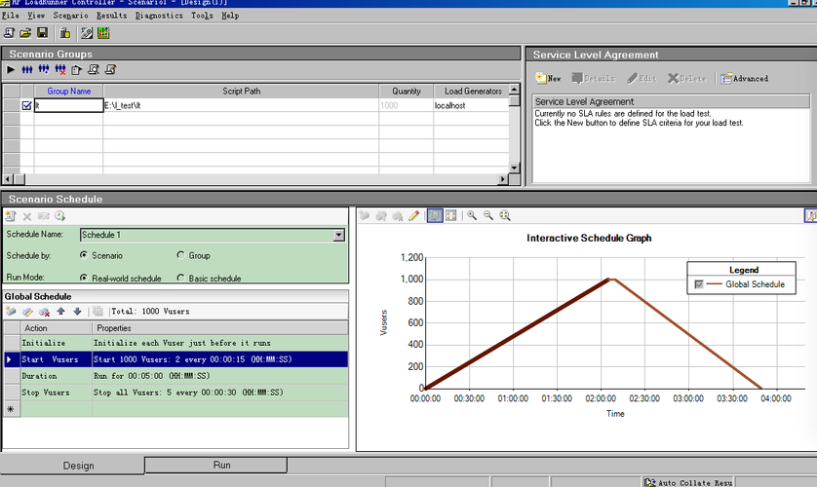The height and width of the screenshot is (487, 817).
Task: Click the zoom out magnifier on graph toolbar
Action: pyautogui.click(x=488, y=215)
